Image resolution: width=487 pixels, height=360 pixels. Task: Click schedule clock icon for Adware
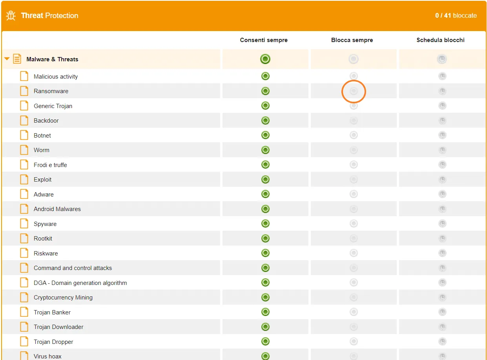click(442, 194)
